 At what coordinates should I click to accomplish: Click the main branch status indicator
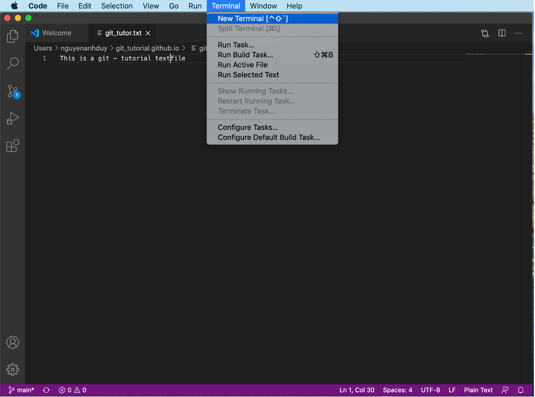[21, 390]
